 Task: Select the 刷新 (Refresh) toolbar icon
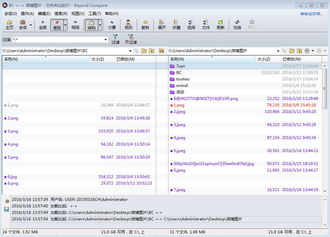pyautogui.click(x=220, y=25)
